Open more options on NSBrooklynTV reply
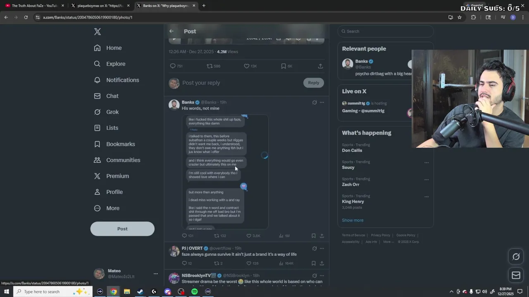 click(x=322, y=276)
